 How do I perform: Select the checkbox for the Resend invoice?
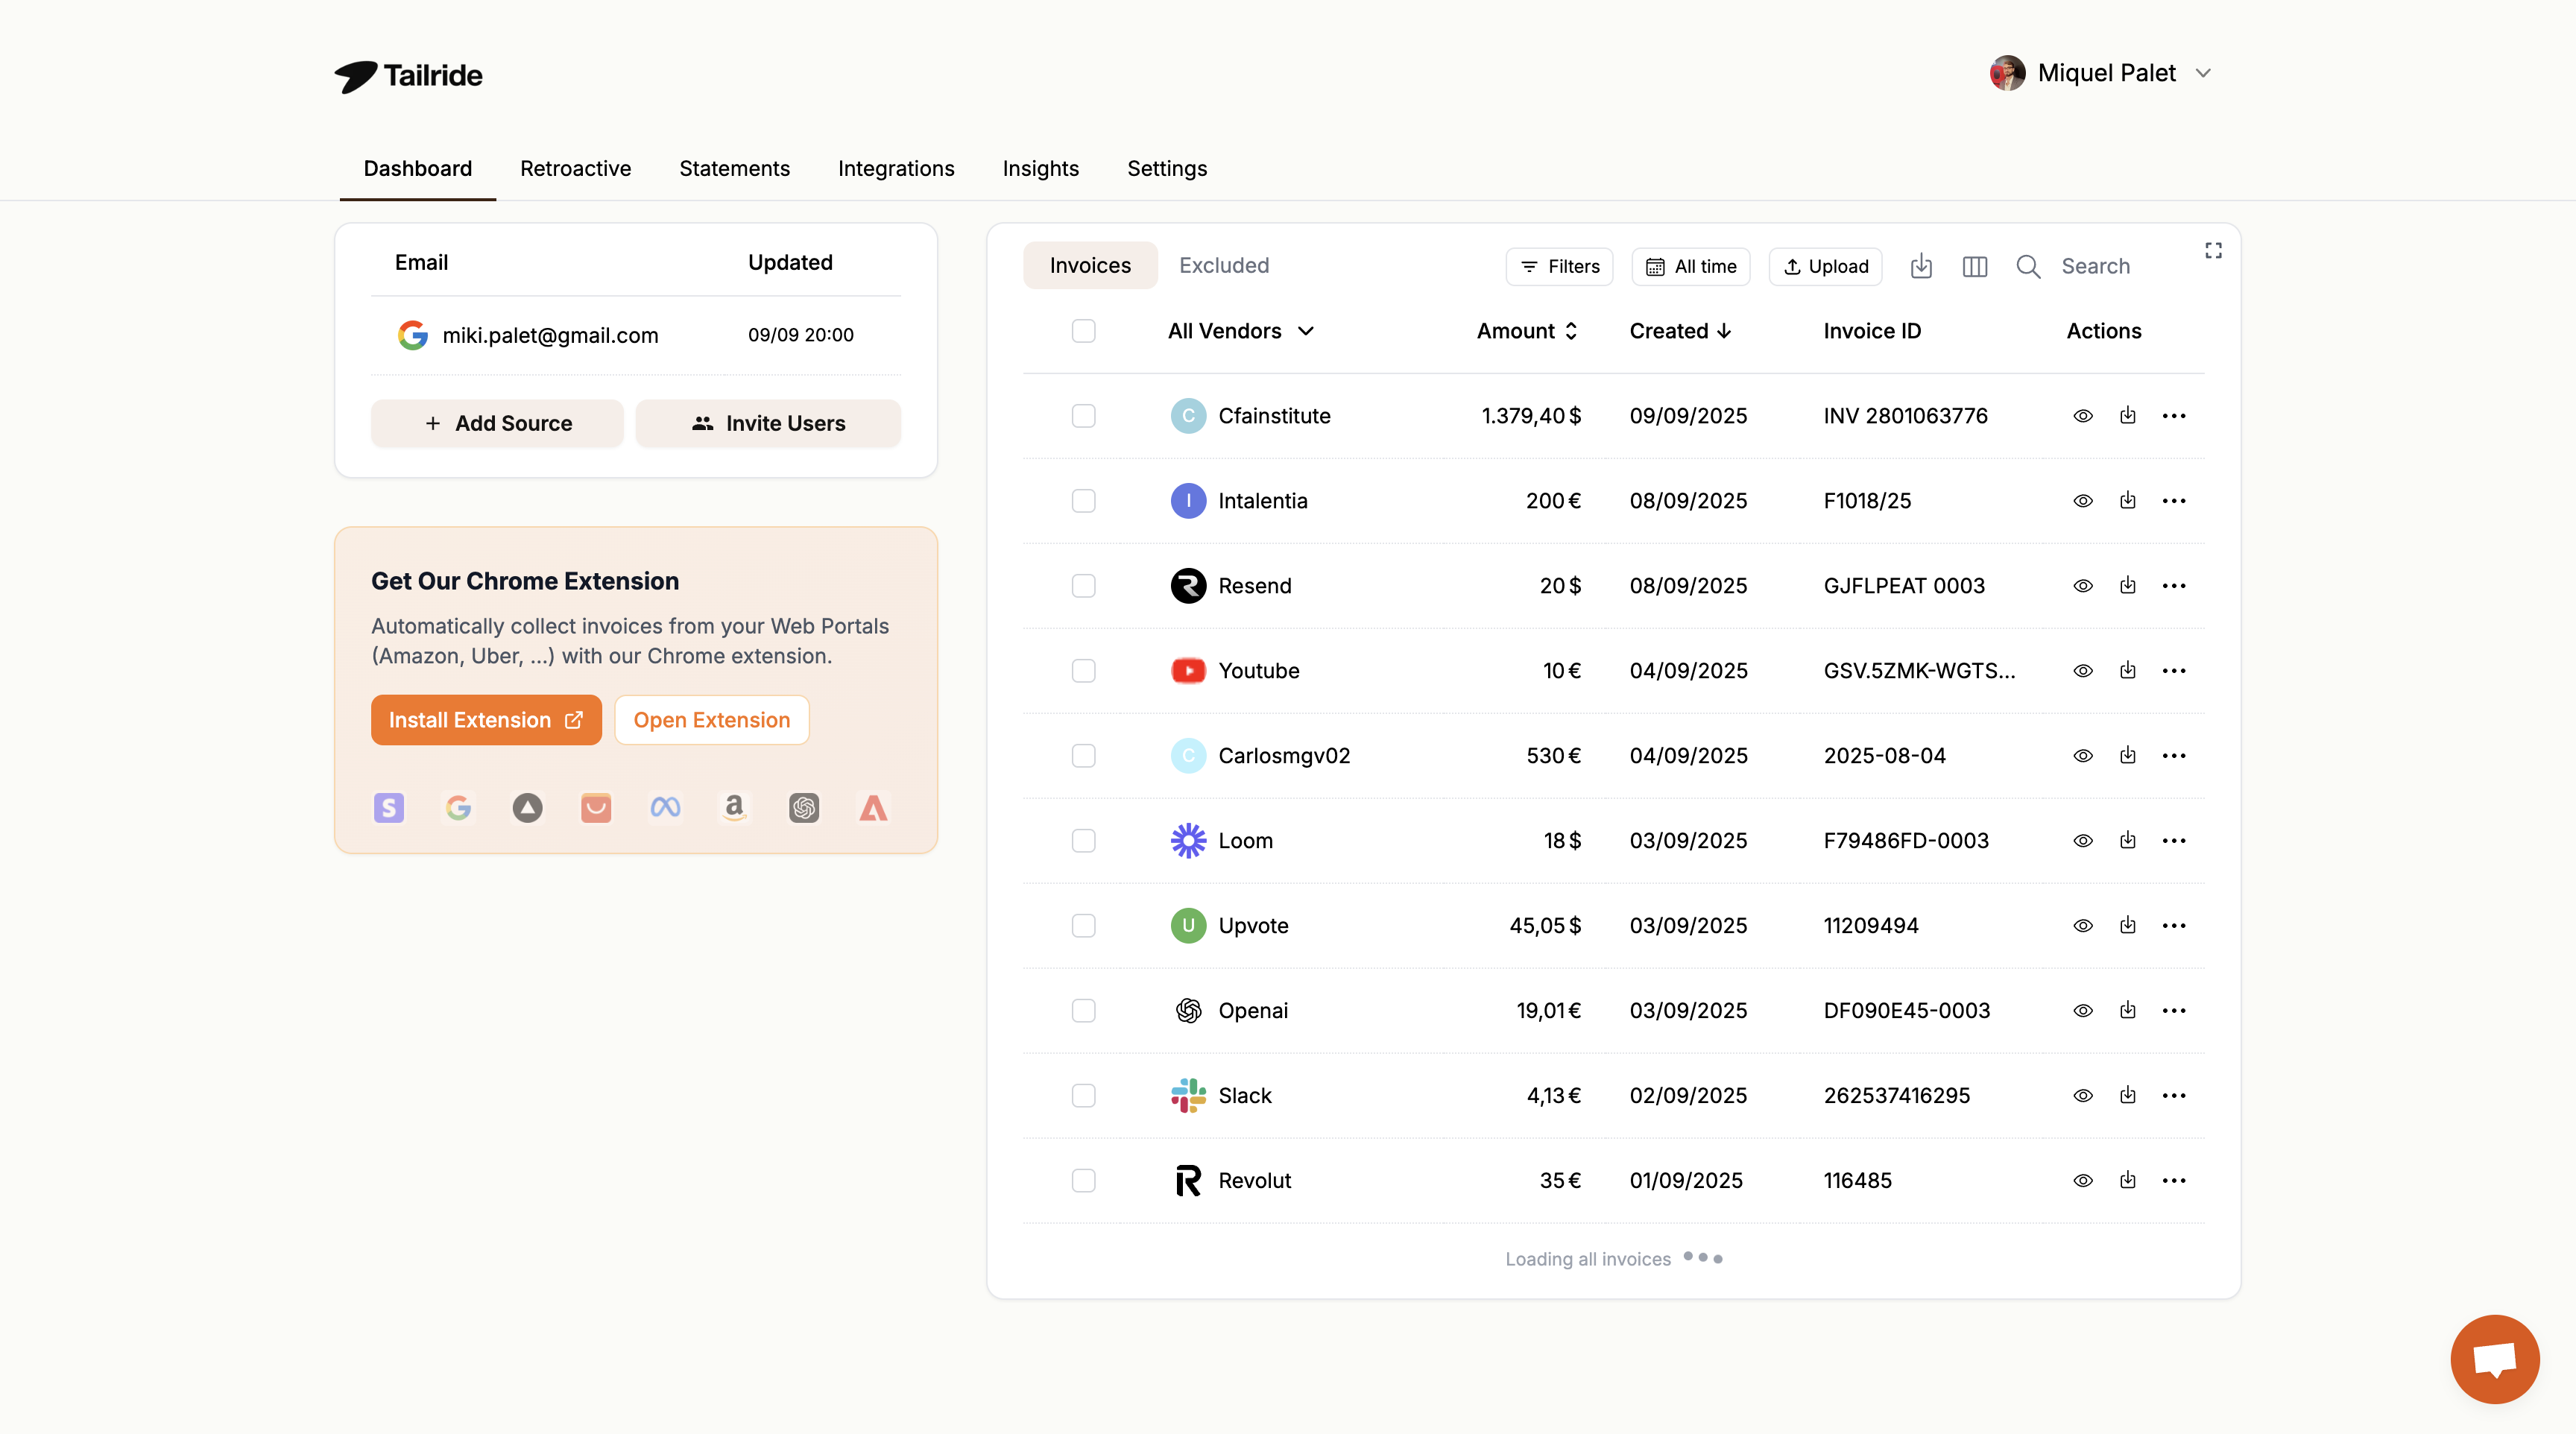(x=1083, y=586)
